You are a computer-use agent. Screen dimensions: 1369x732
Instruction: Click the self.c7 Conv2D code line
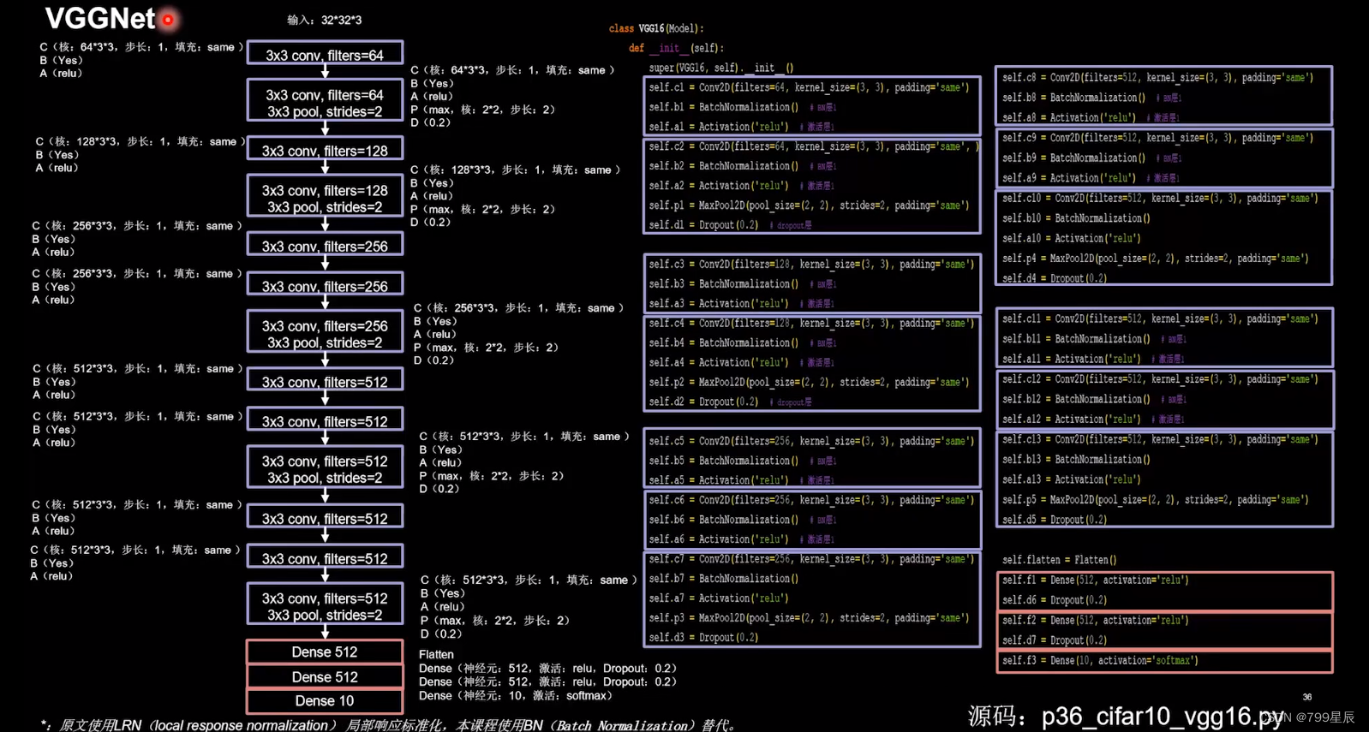811,559
